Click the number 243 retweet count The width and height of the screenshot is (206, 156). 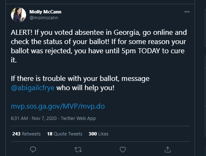point(16,134)
